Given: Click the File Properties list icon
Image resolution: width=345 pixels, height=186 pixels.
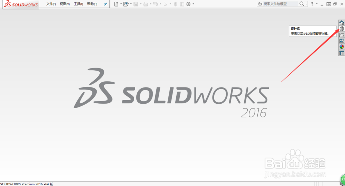Looking at the screenshot, I should (x=182, y=4).
